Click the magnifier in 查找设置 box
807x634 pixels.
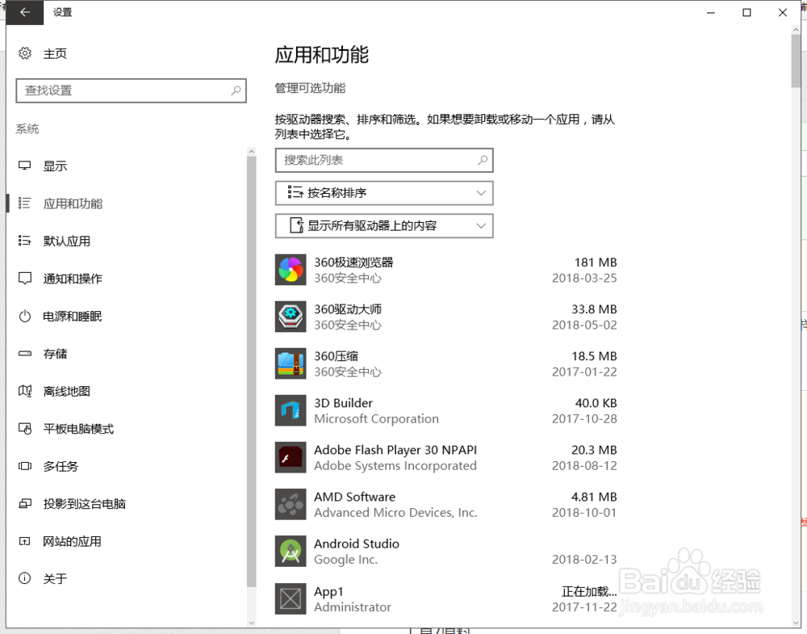click(x=236, y=90)
